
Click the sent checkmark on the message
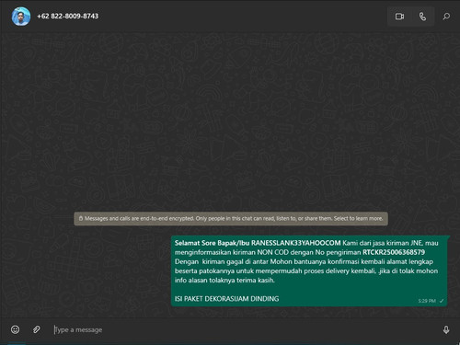[x=442, y=301]
